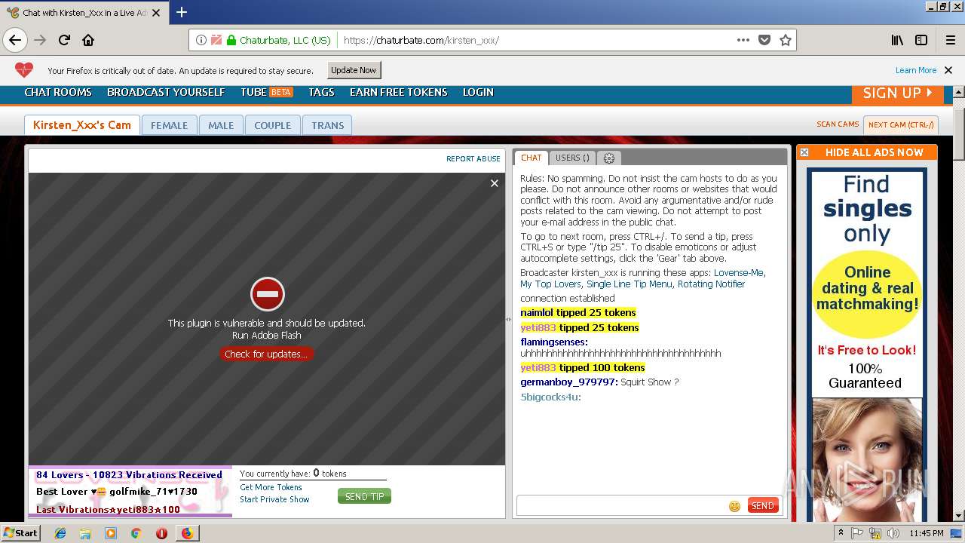This screenshot has height=543, width=965.
Task: Click the SEND chat button
Action: (763, 505)
